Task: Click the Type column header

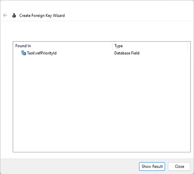Action: pos(150,46)
